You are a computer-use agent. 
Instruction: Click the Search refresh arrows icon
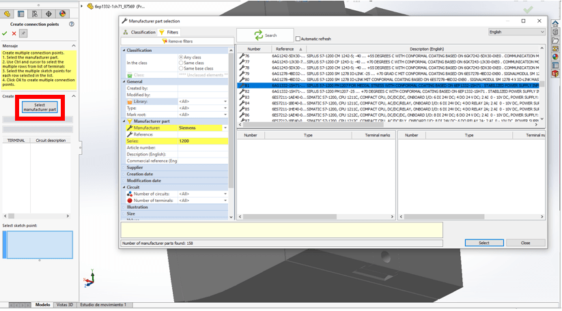(258, 35)
